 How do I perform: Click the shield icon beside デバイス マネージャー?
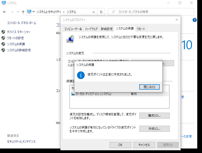3,32
